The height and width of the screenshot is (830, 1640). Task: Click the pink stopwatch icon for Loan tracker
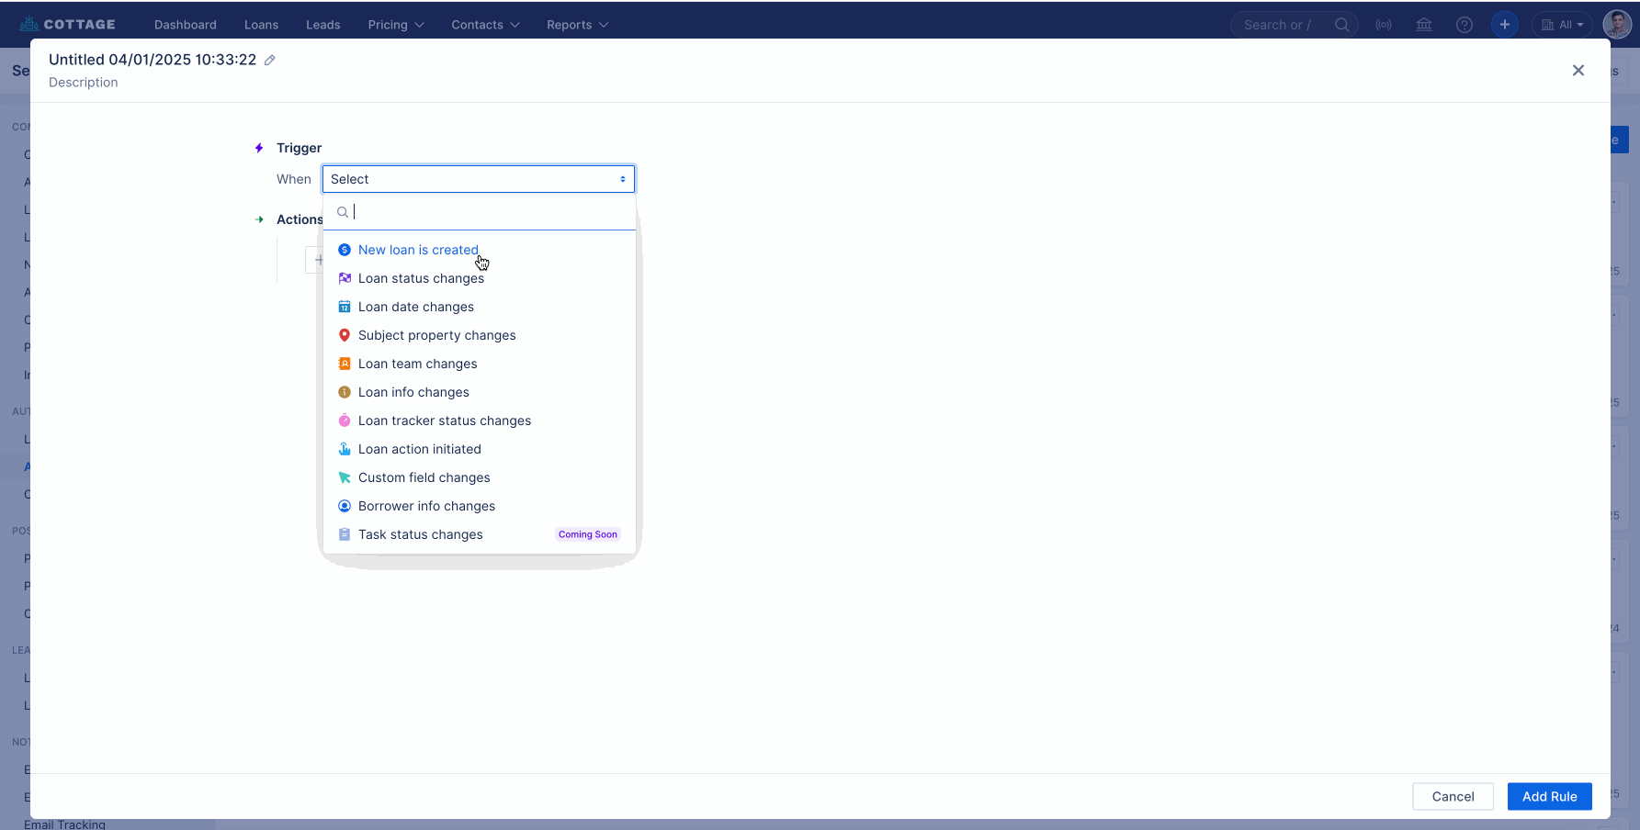click(x=345, y=421)
